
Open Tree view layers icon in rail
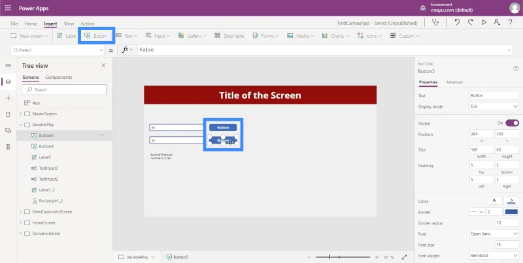8,82
